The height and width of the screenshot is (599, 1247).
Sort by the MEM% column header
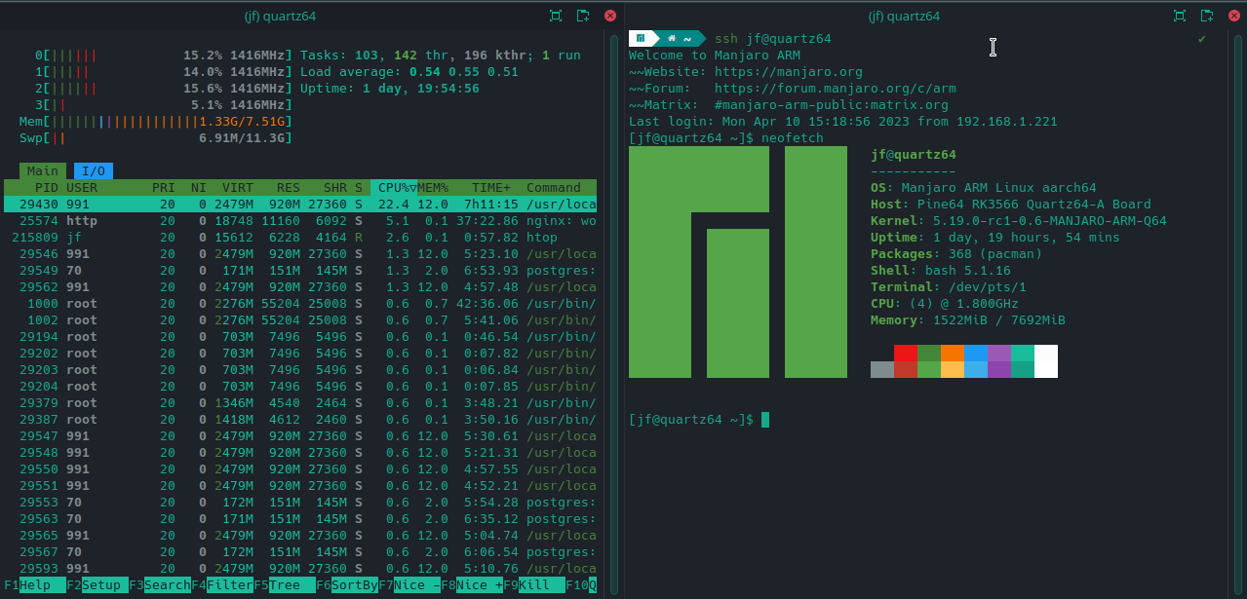(433, 188)
